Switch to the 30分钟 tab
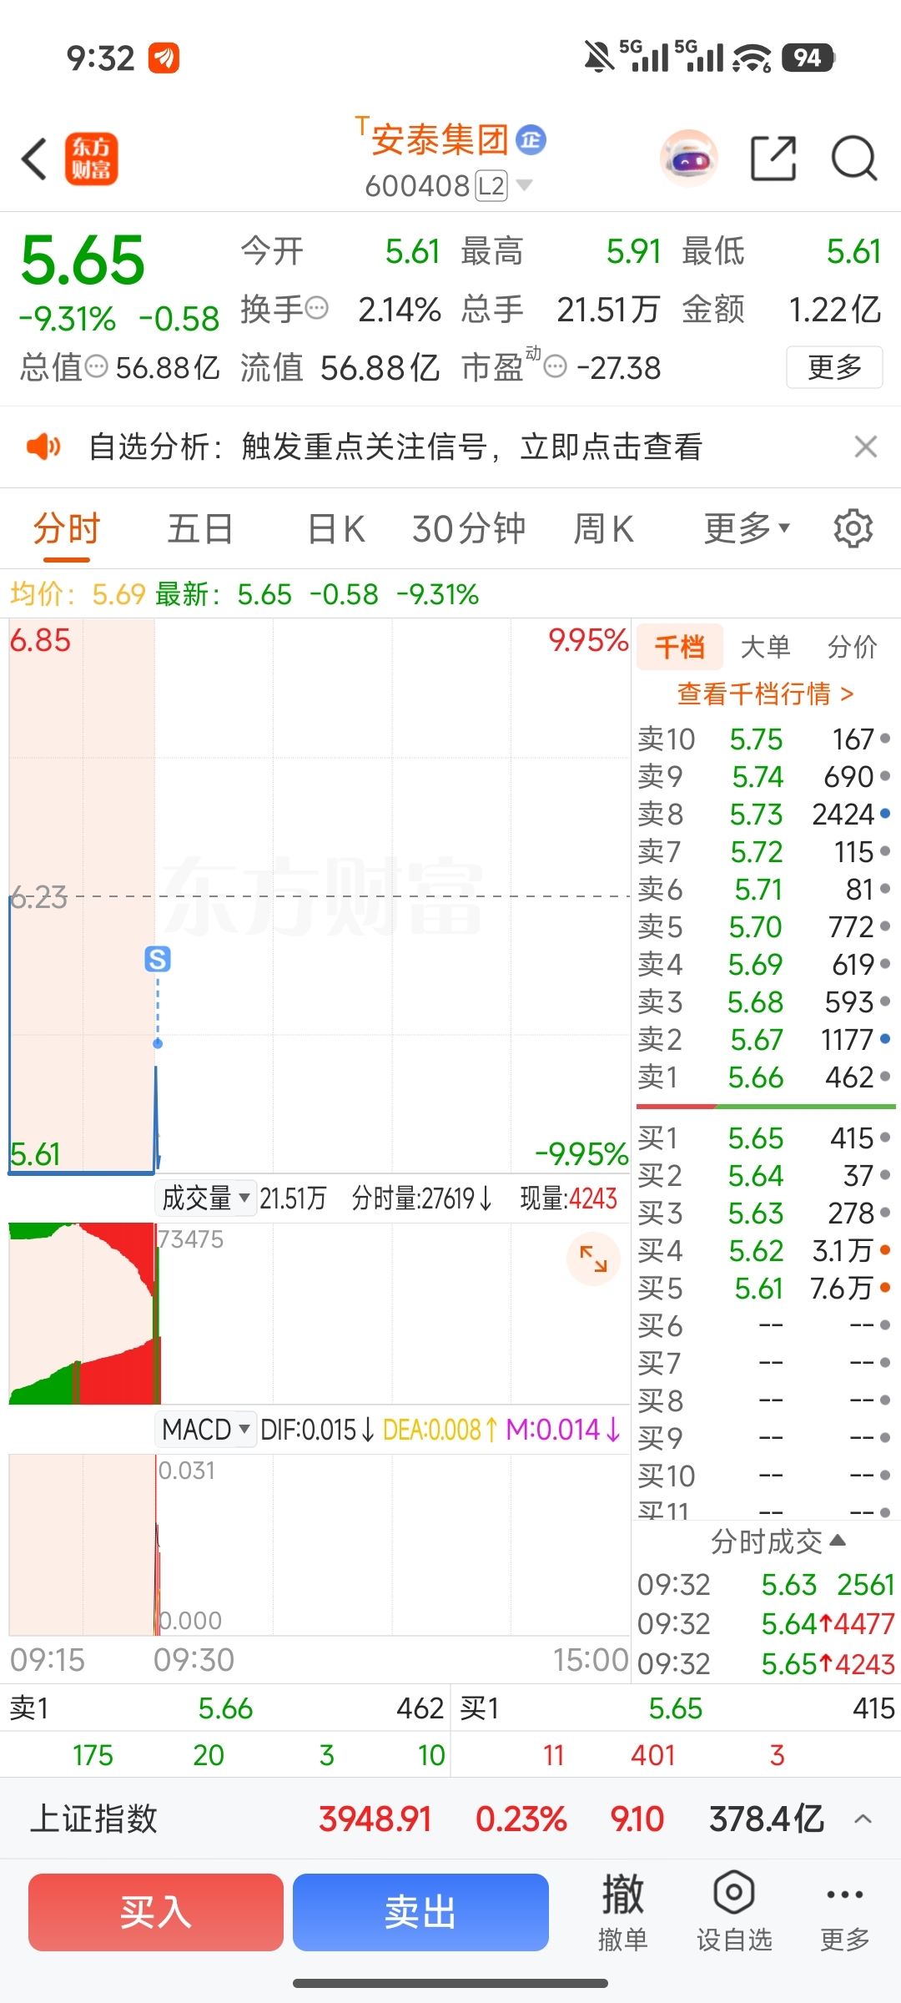 click(469, 528)
